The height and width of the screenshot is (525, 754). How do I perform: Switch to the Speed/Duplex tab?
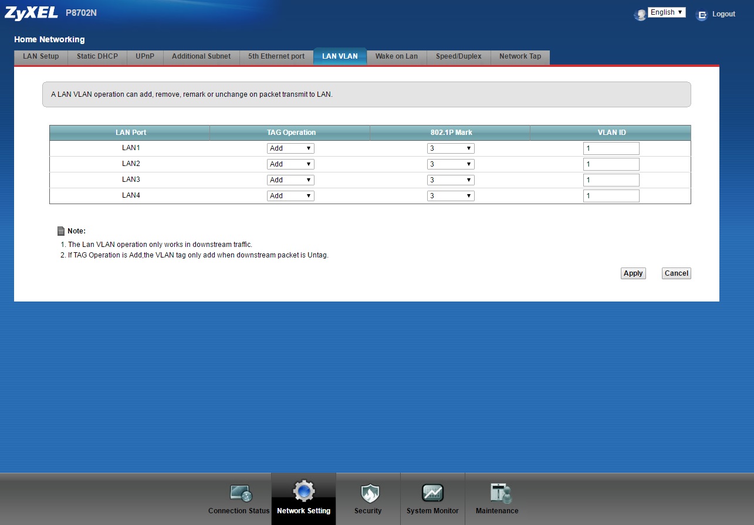pos(458,57)
